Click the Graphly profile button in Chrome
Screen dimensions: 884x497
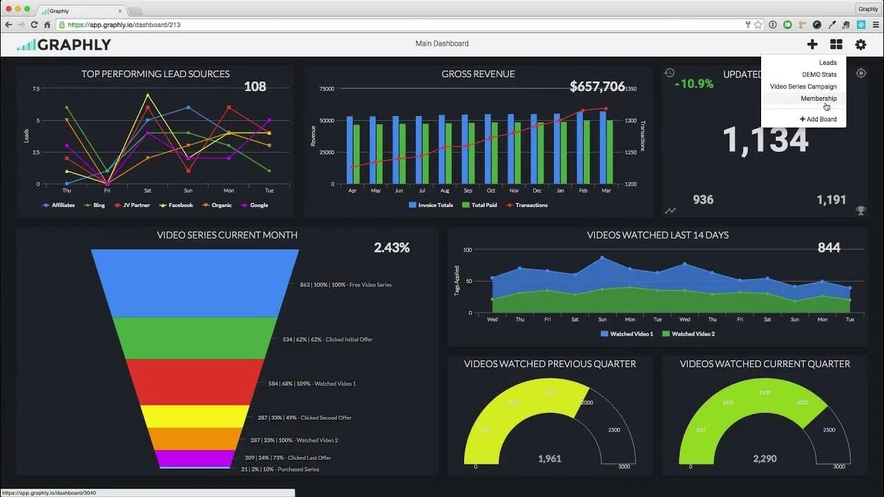(x=868, y=9)
